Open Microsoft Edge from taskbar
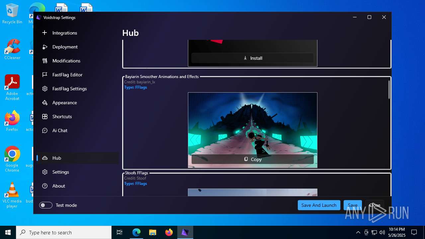The width and height of the screenshot is (425, 239). click(x=136, y=232)
